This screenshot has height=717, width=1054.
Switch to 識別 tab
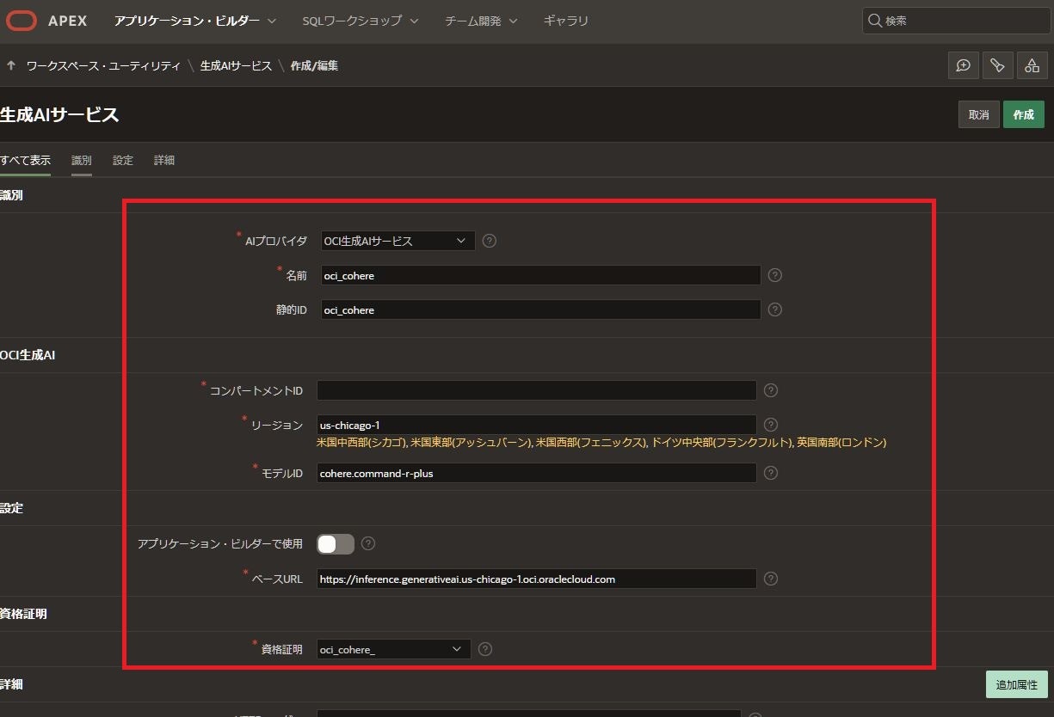[82, 161]
